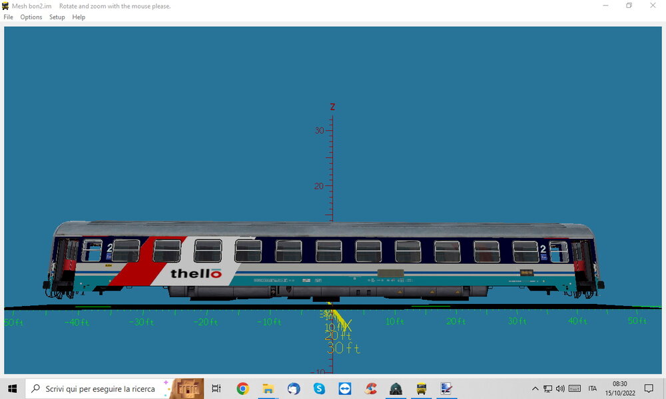The height and width of the screenshot is (399, 666).
Task: Close the mesh viewer window
Action: tap(653, 5)
